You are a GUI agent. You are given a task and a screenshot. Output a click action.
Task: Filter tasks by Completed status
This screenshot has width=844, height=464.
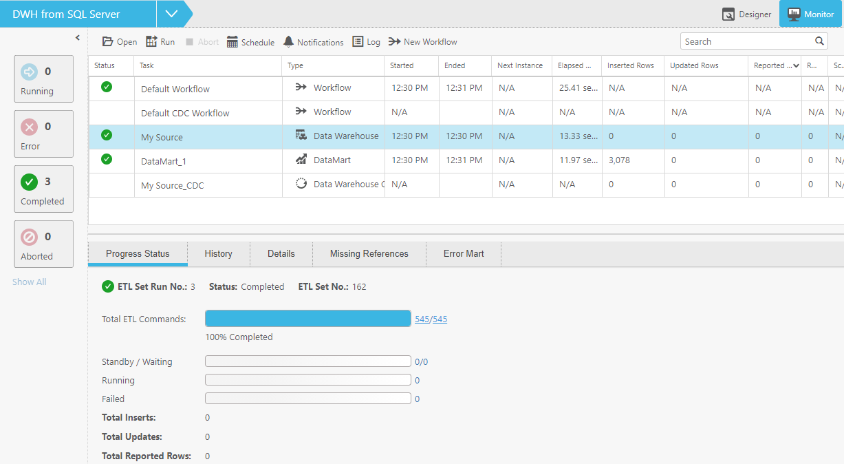43,189
